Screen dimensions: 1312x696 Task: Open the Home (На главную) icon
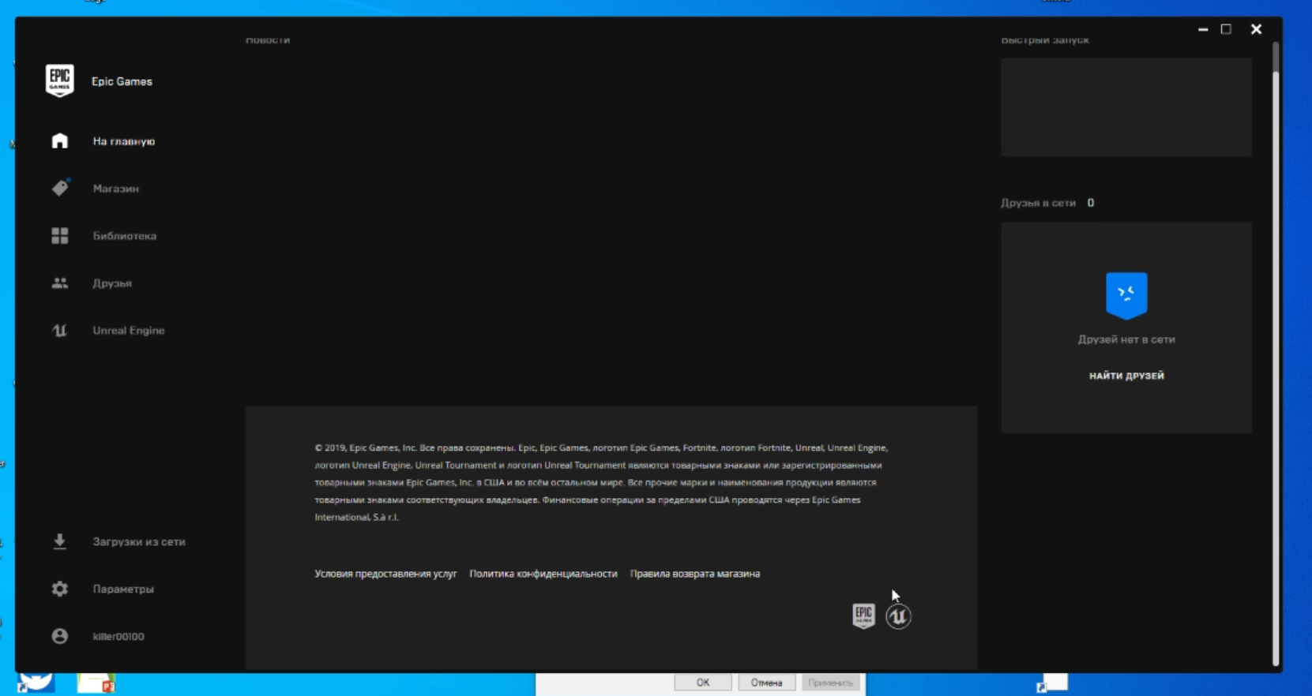60,141
